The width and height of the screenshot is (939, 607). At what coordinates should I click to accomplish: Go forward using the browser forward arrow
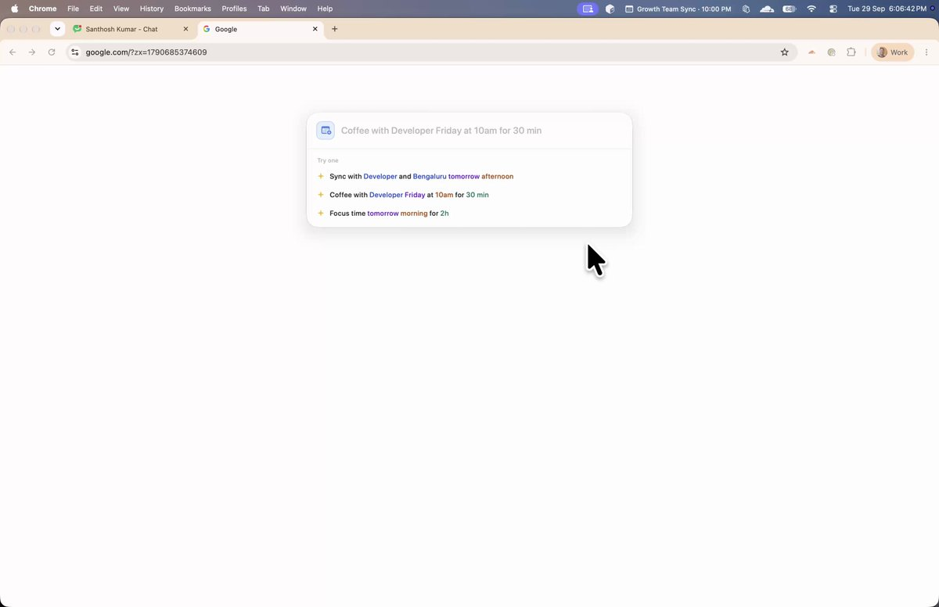click(32, 52)
